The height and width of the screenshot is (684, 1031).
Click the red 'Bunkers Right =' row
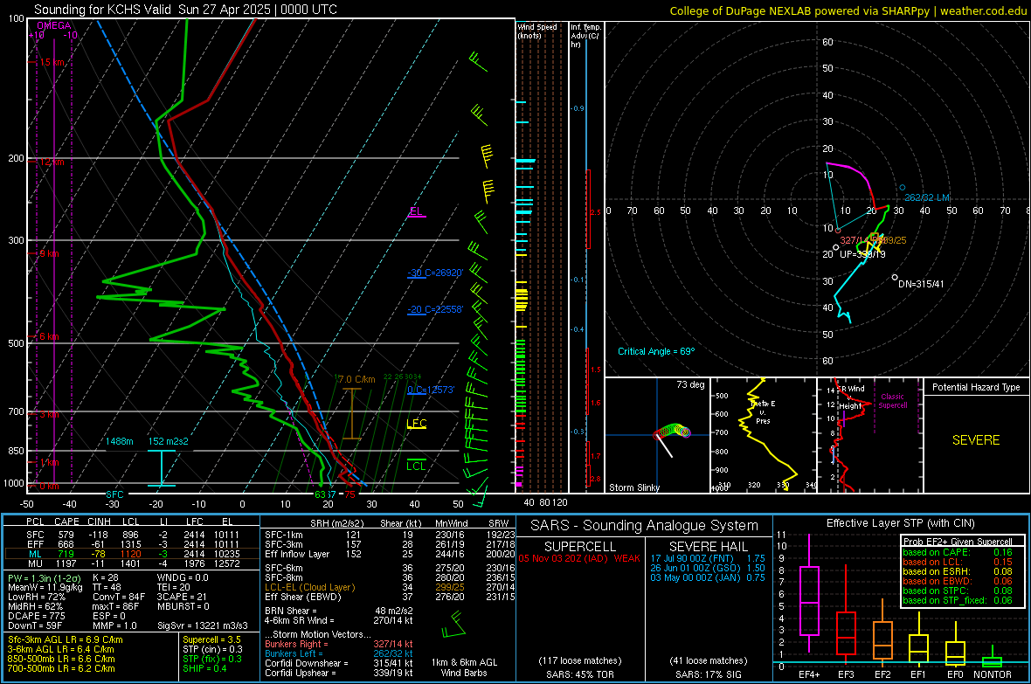(339, 645)
